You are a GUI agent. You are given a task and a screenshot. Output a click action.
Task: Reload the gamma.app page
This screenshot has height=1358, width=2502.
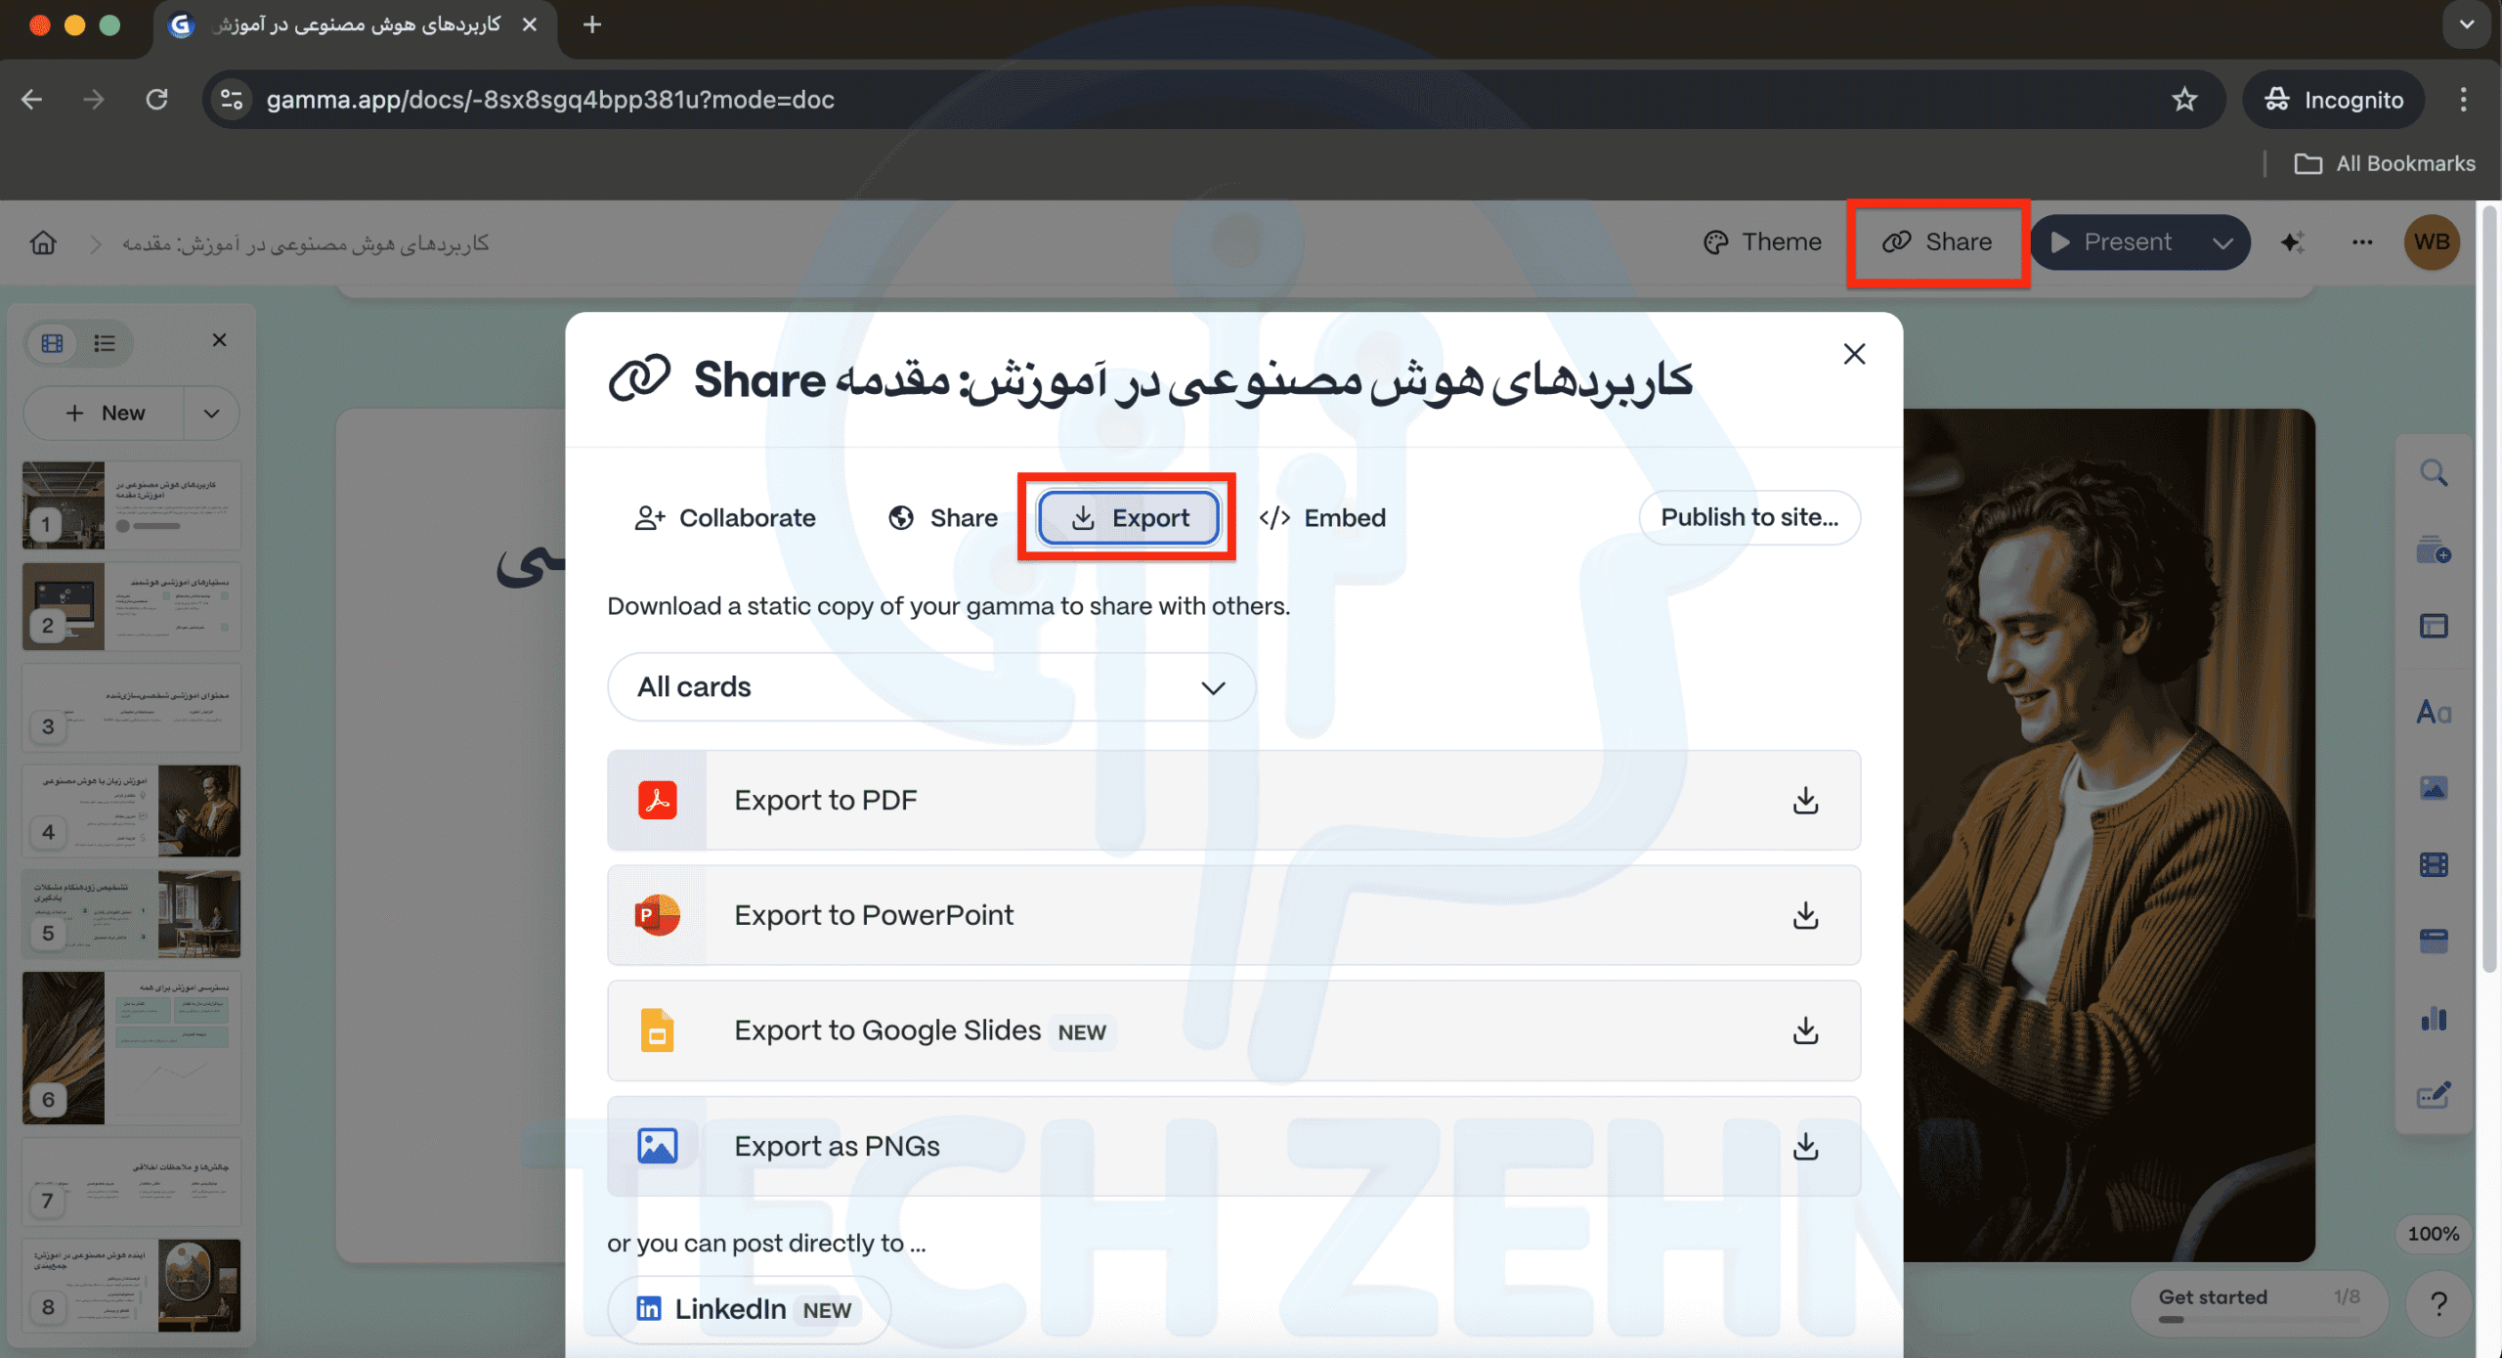pos(156,99)
